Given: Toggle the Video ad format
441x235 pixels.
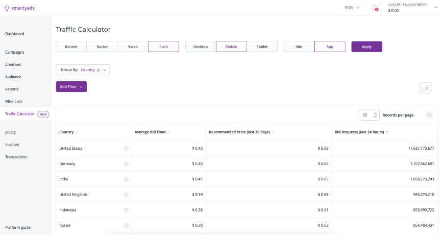Looking at the screenshot, I should coord(133,46).
